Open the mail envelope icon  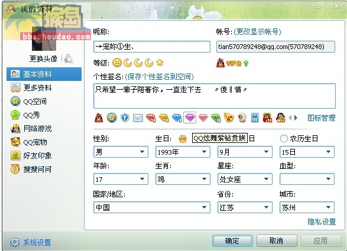tap(138, 118)
